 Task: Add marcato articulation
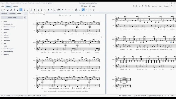pos(62,10)
